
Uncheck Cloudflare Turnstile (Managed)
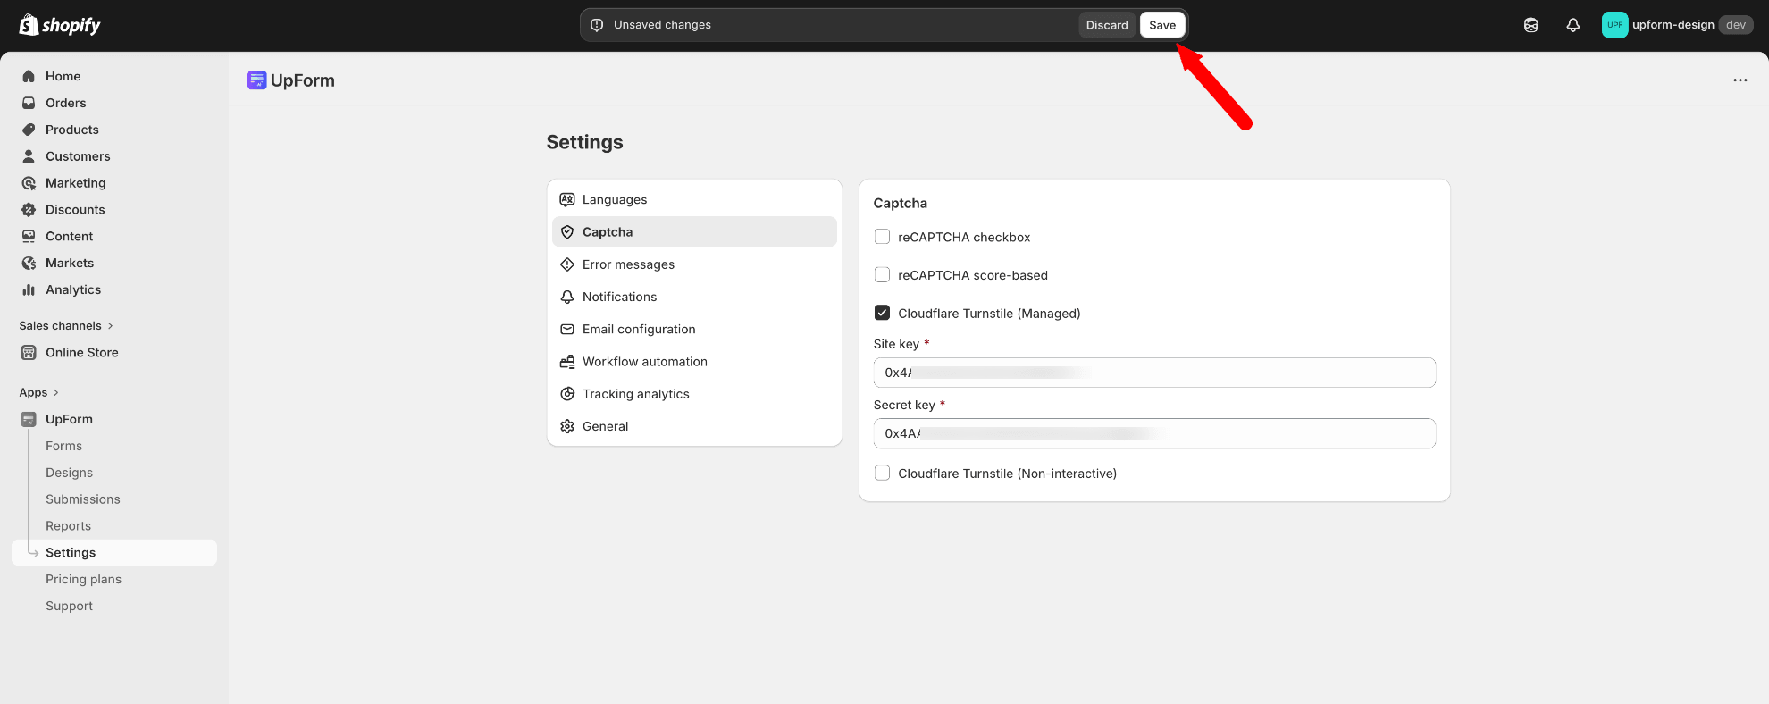point(882,313)
